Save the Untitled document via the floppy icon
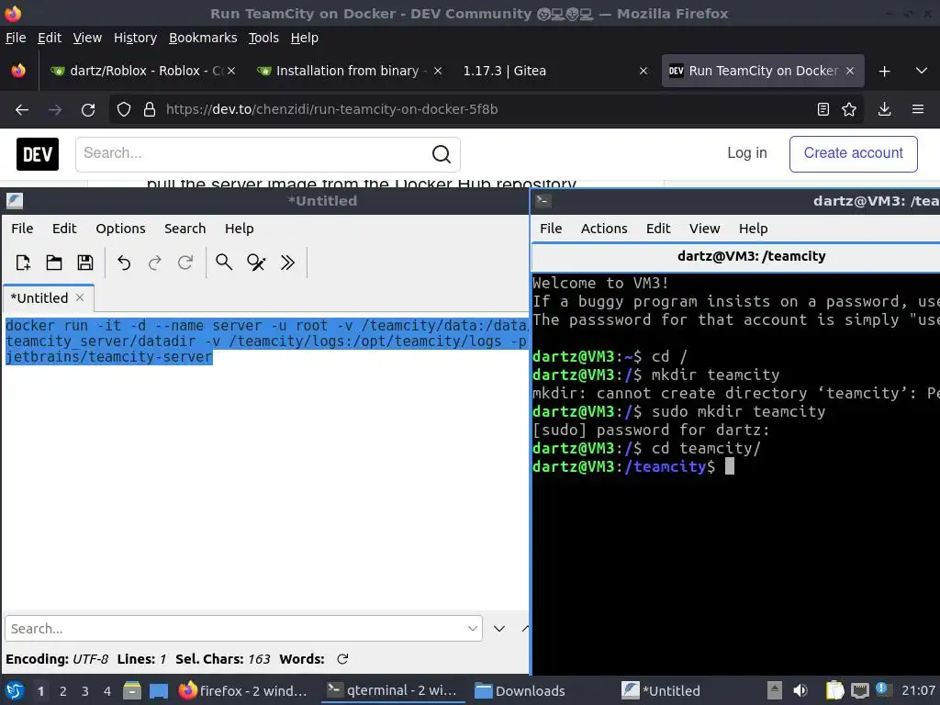The width and height of the screenshot is (940, 705). [x=85, y=263]
